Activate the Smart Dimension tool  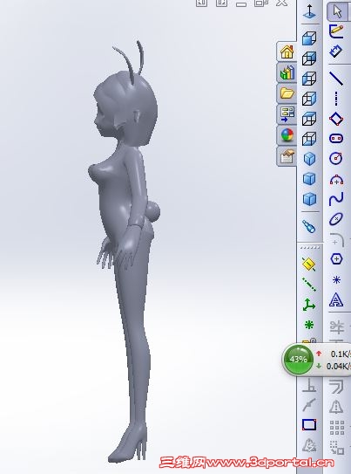336,52
